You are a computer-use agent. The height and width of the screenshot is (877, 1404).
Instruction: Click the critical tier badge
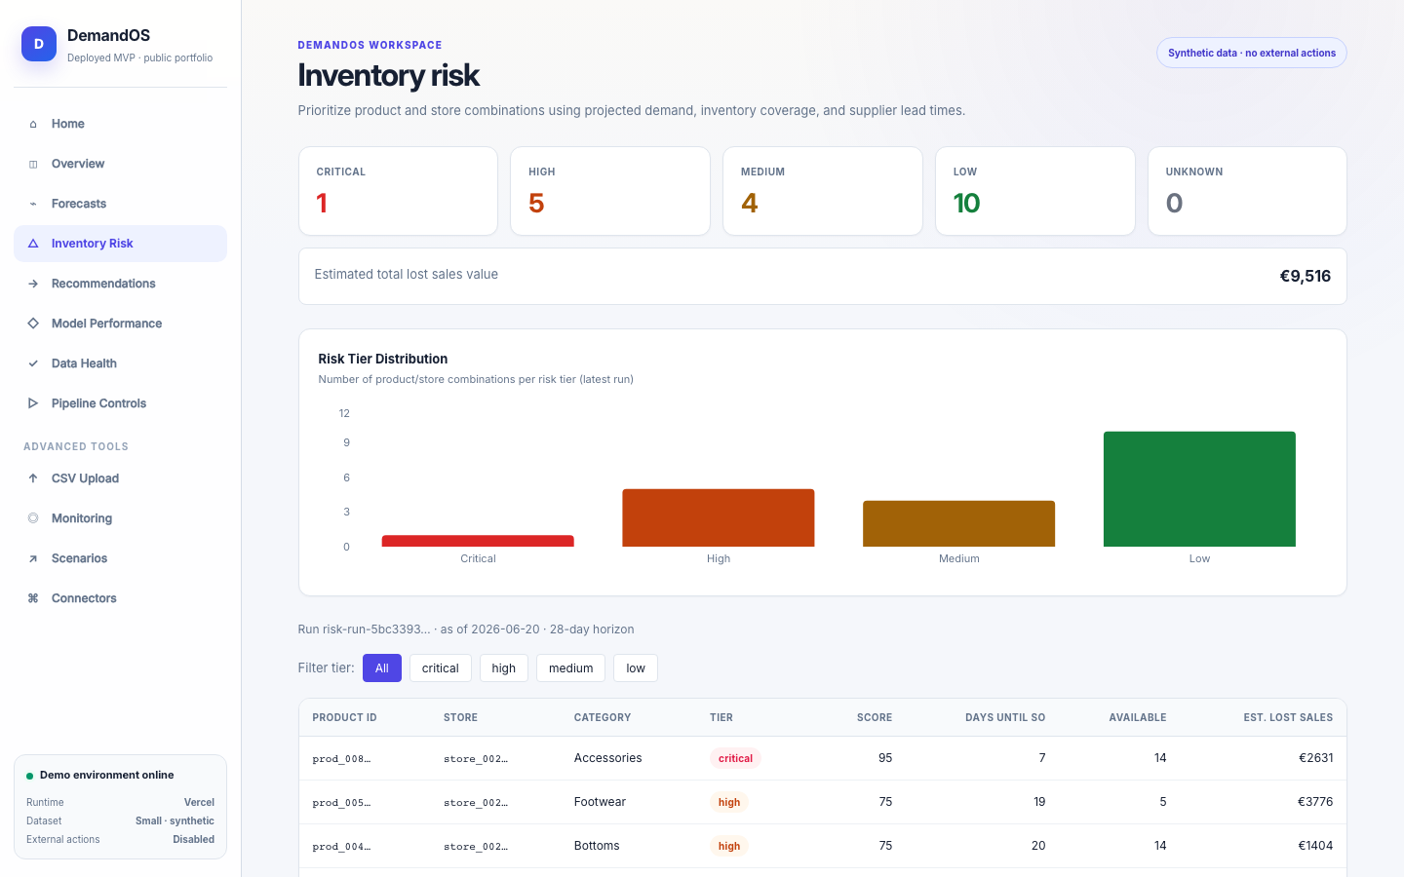coord(735,758)
